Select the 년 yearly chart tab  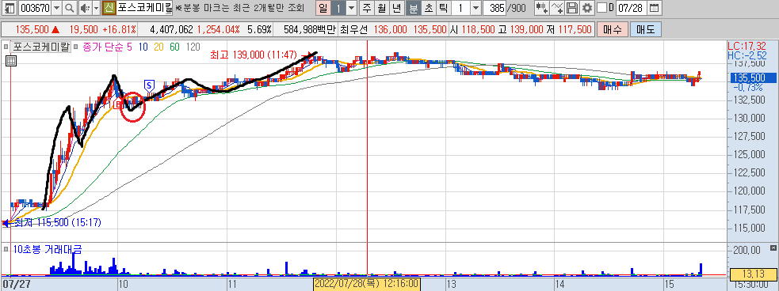[x=396, y=8]
